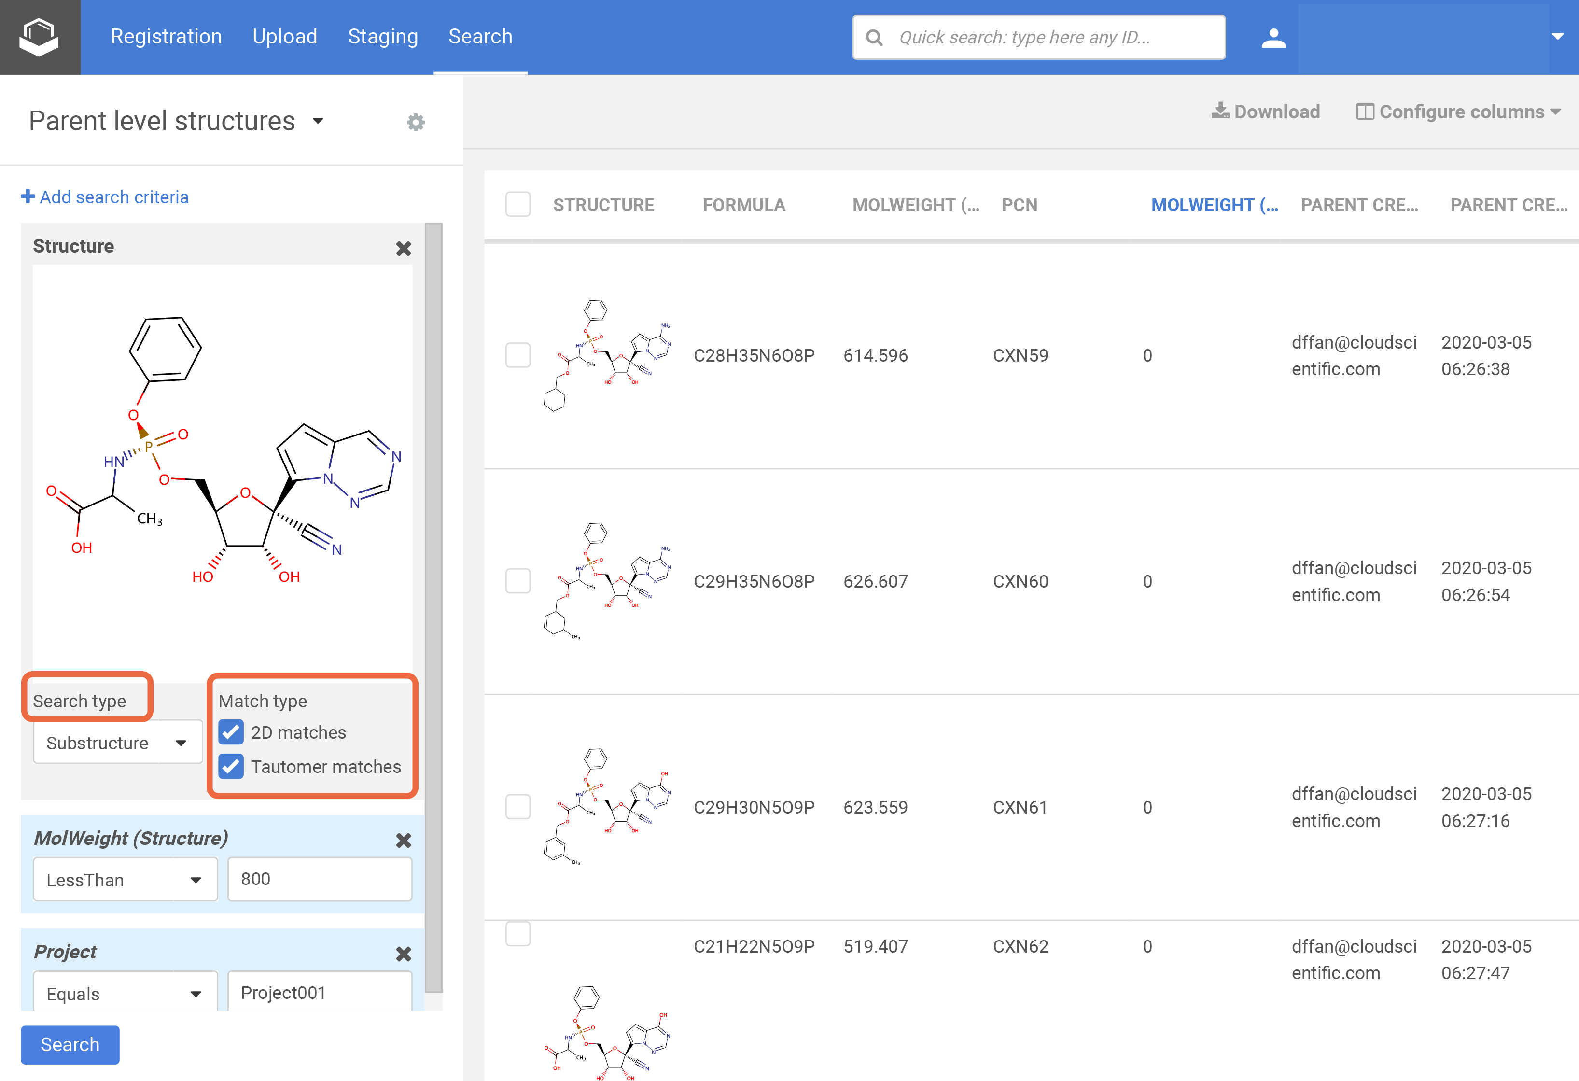Click formula C29H30N5O9P
This screenshot has width=1579, height=1081.
click(754, 807)
